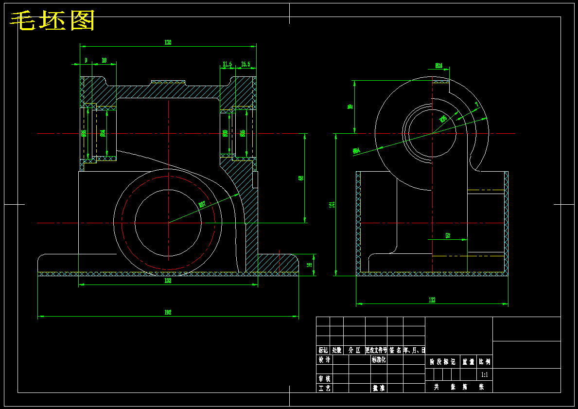The height and width of the screenshot is (409, 578).
Task: Select the dimension value 15.5
Action: tap(245, 64)
